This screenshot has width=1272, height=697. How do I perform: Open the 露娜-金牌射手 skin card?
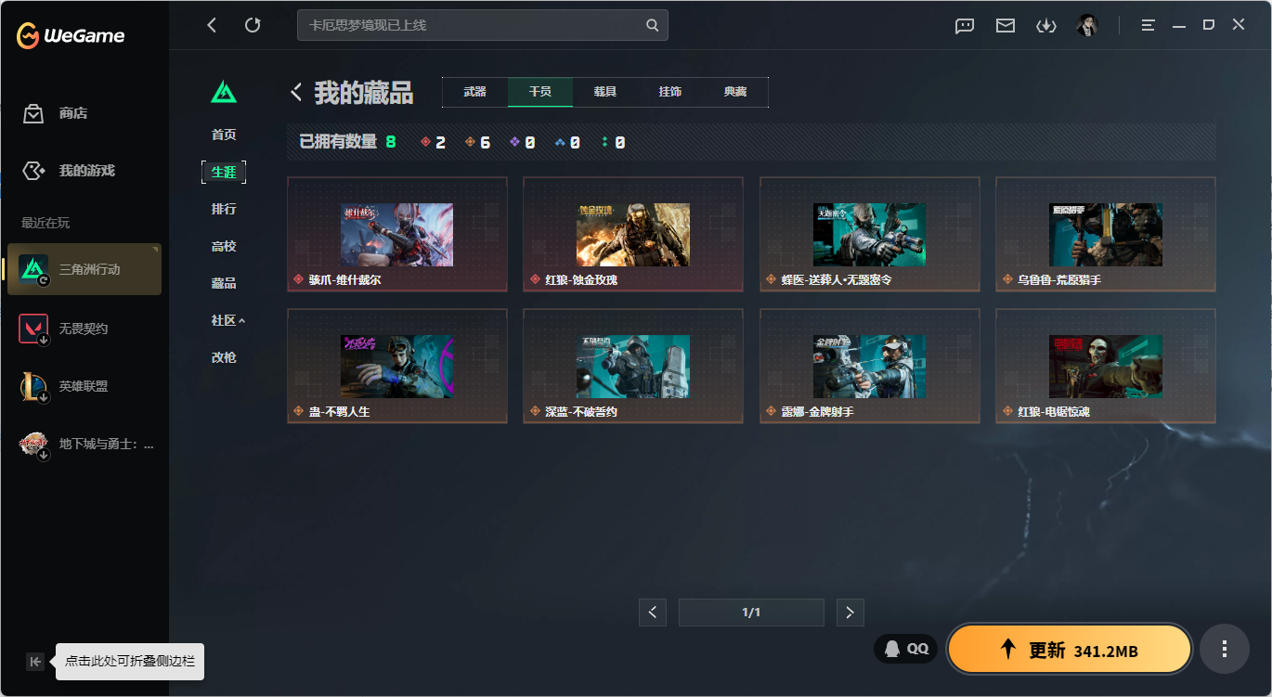click(x=870, y=366)
